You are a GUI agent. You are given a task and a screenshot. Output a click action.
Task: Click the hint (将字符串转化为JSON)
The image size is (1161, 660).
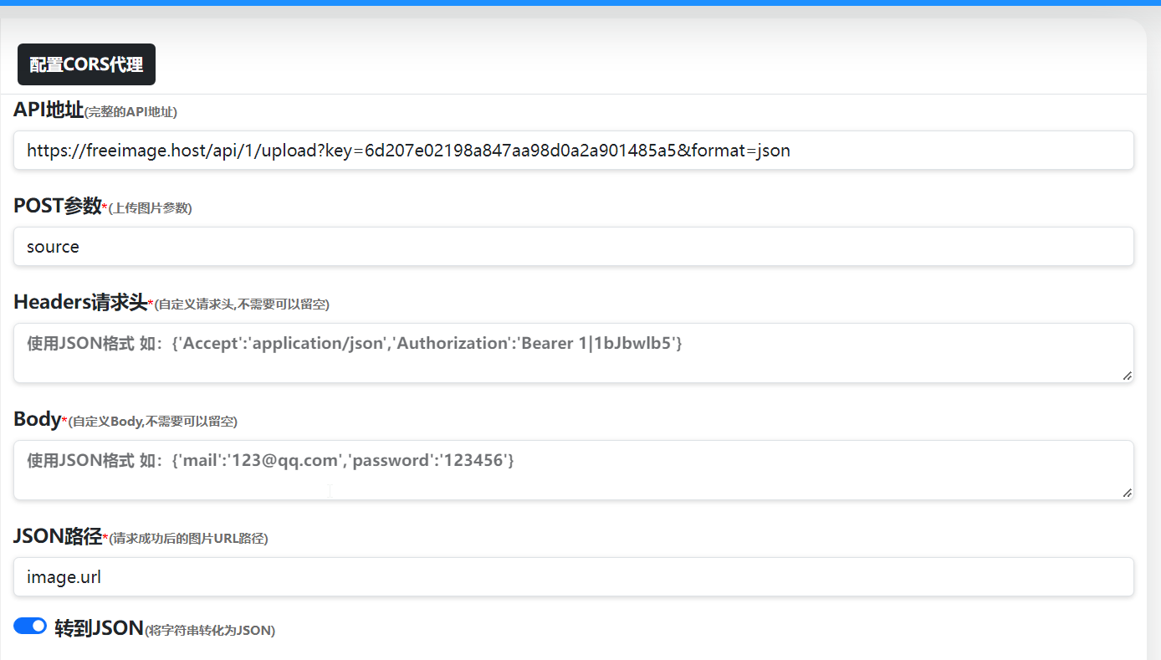pyautogui.click(x=210, y=630)
